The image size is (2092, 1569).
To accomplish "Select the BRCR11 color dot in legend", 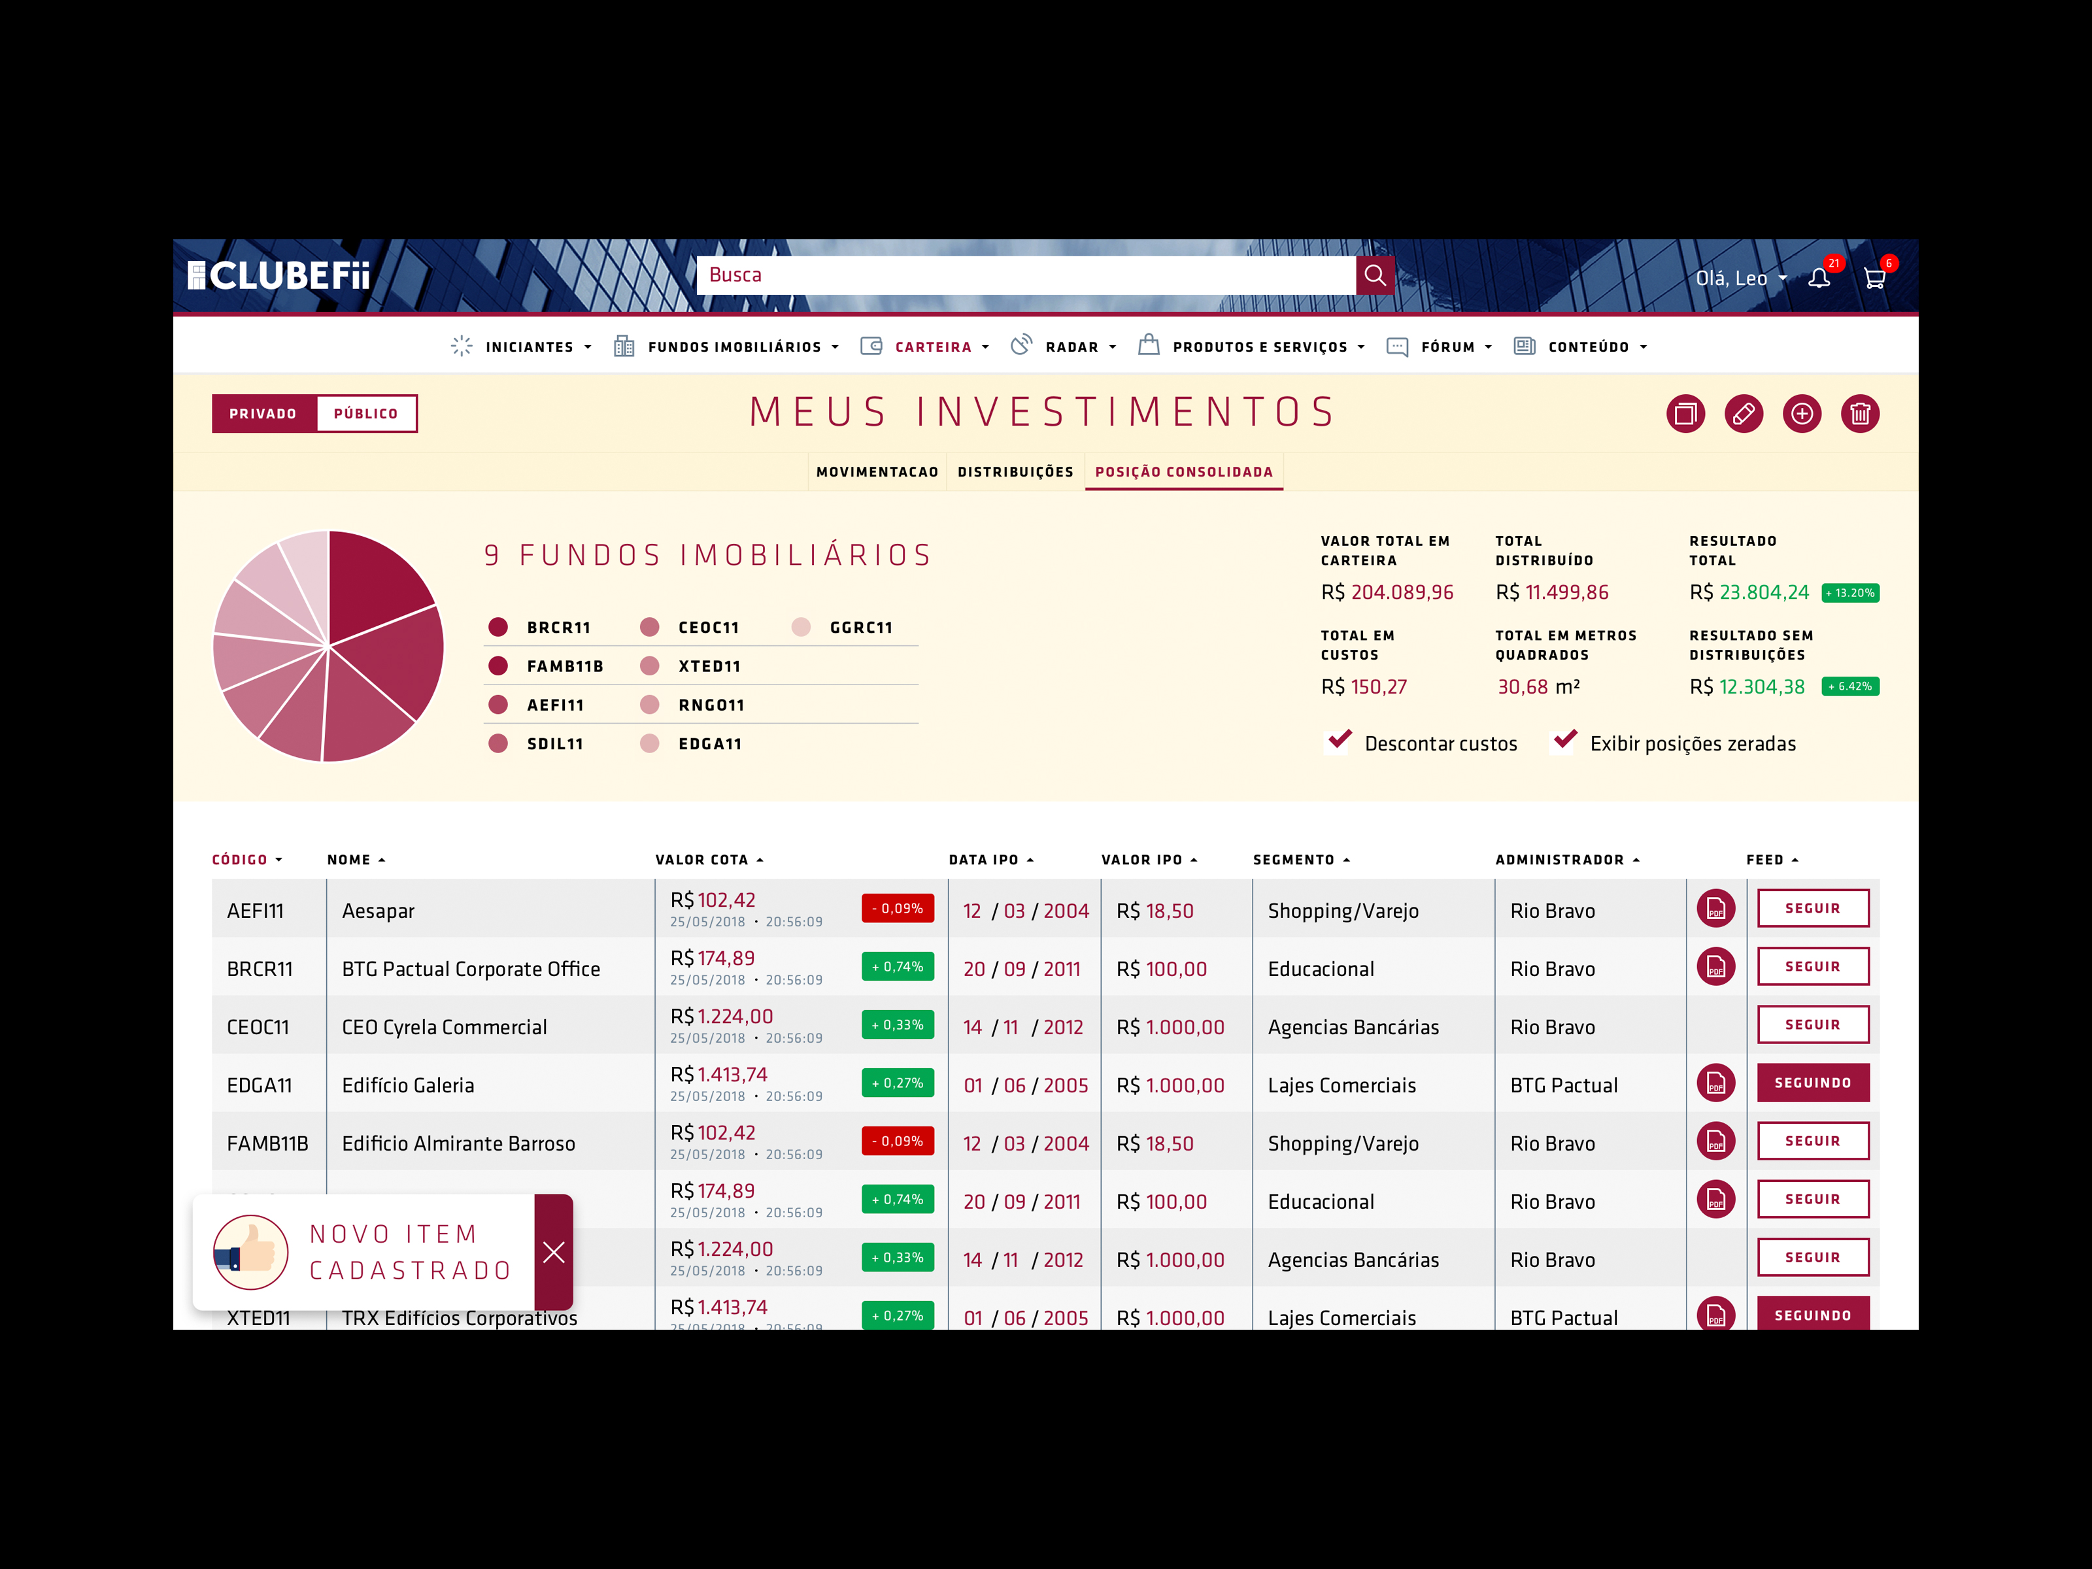I will click(498, 626).
